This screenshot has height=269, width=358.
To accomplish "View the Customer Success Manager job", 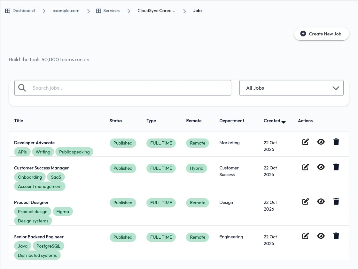I will [321, 167].
